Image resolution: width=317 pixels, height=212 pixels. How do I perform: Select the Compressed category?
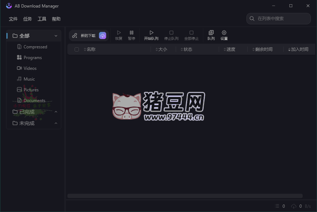click(x=35, y=47)
